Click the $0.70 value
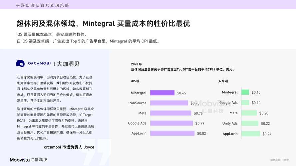This screenshot has height=166, width=296. point(195,103)
